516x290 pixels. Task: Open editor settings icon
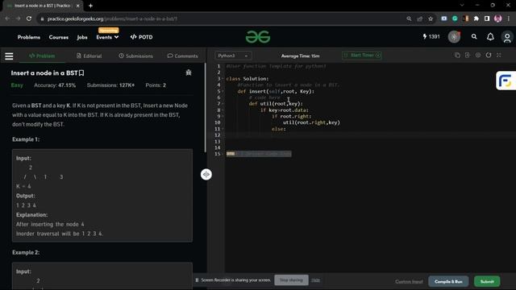click(x=478, y=56)
